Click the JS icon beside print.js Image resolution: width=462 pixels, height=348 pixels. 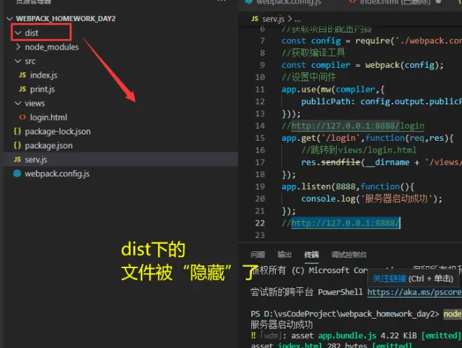[x=22, y=89]
